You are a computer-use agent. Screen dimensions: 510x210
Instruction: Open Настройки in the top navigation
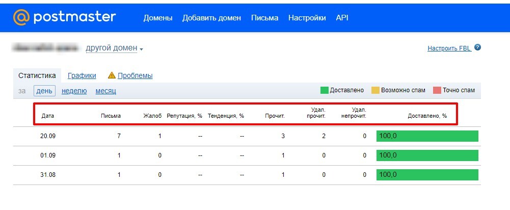[307, 18]
